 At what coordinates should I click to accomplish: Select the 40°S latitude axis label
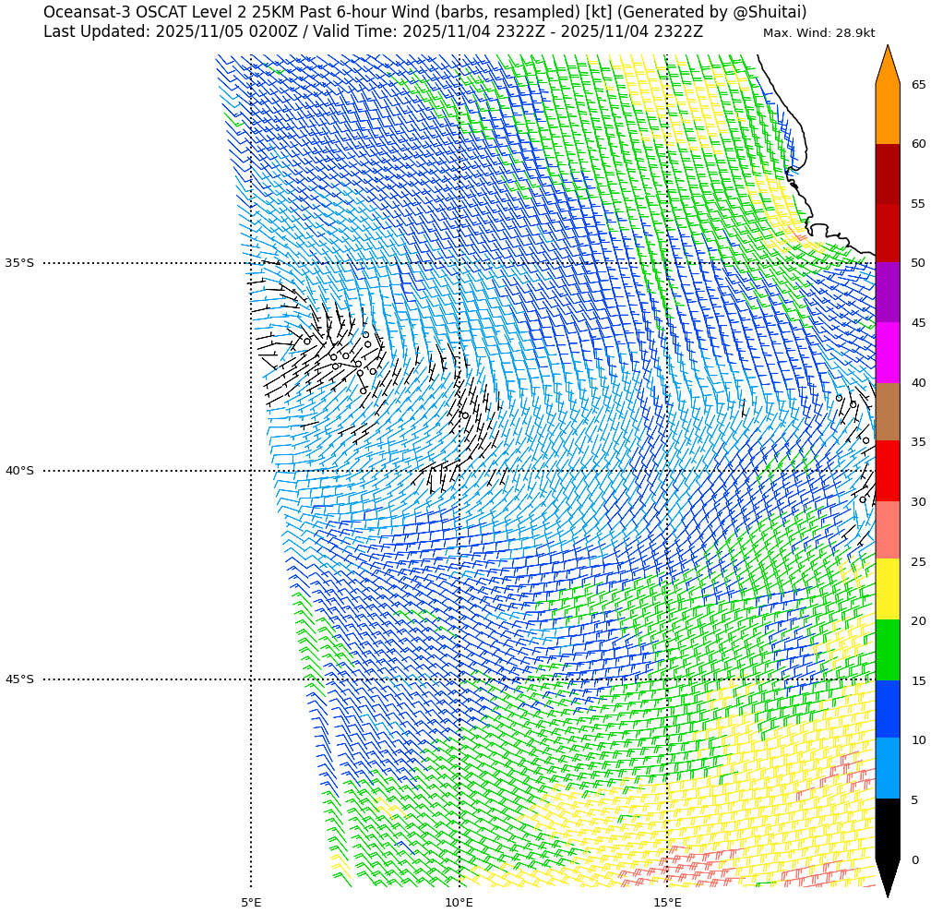click(19, 471)
